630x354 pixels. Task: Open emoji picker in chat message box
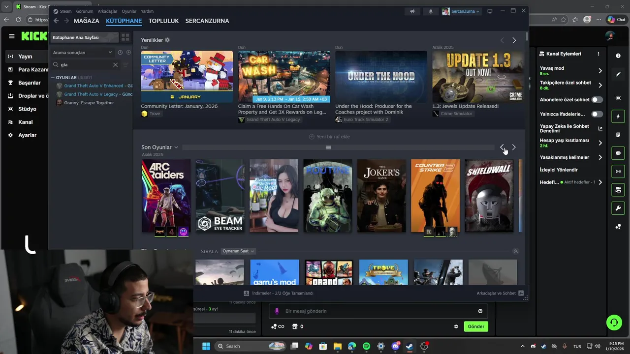tap(480, 311)
